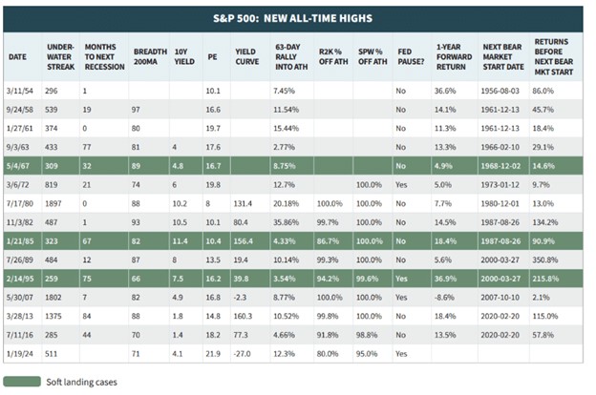The height and width of the screenshot is (395, 596).
Task: Click the Yield Curve column header
Action: pos(245,57)
